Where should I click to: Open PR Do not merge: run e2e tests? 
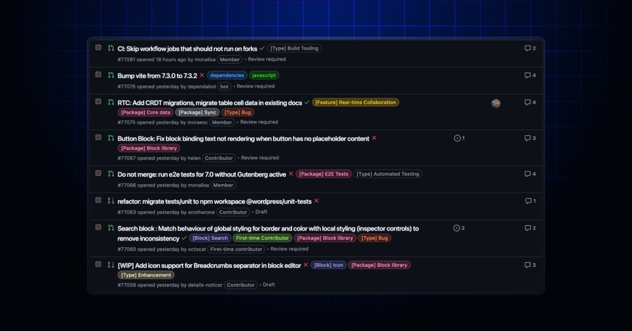(x=202, y=174)
